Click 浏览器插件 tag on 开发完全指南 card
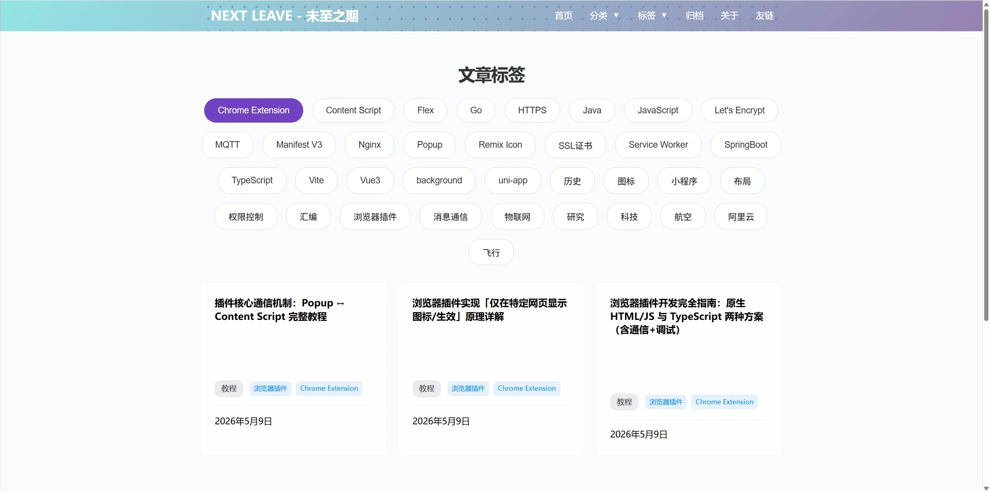The image size is (990, 492). [666, 402]
